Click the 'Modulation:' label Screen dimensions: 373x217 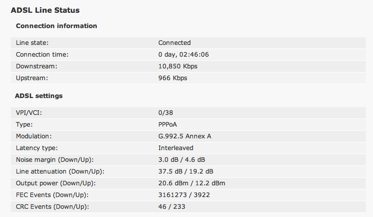point(34,136)
